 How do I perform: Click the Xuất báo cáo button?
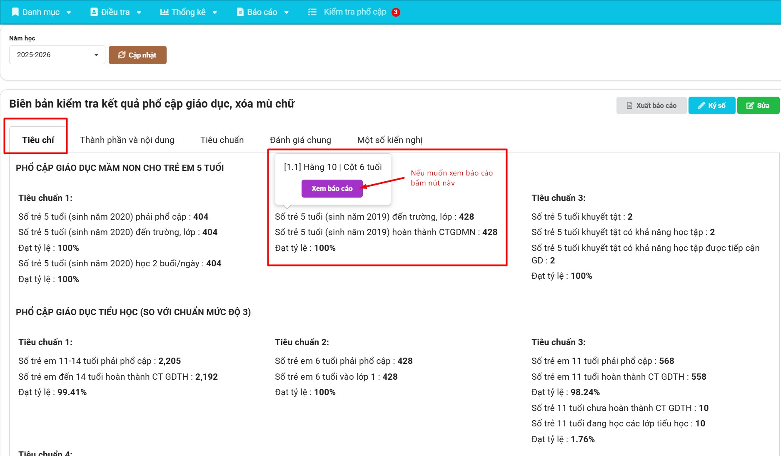(x=651, y=105)
